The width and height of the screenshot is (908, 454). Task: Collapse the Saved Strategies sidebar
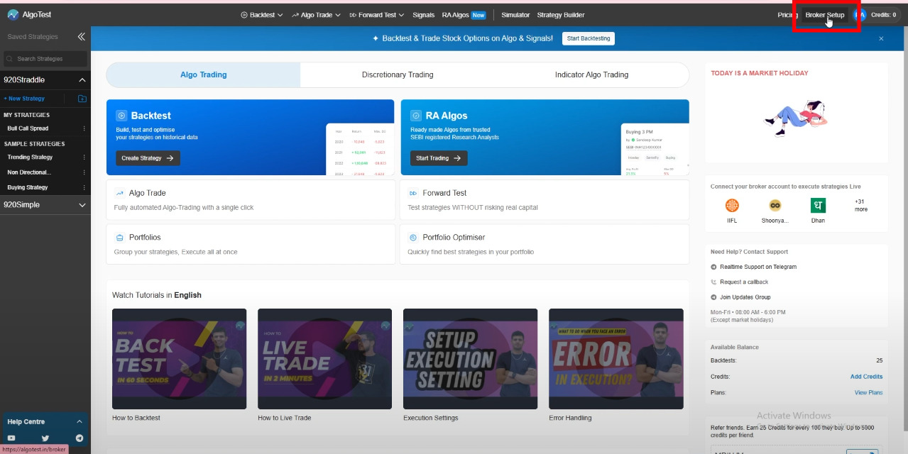coord(81,36)
